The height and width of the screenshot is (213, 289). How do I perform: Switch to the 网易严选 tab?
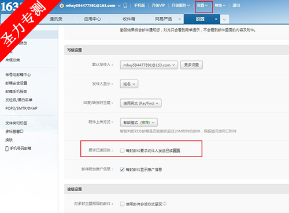point(164,19)
